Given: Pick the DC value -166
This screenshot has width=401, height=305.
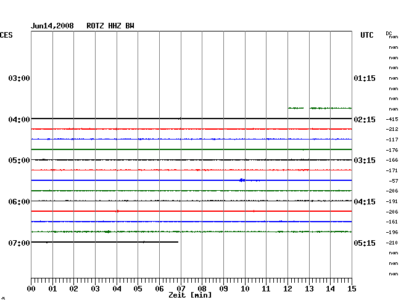Looking at the screenshot, I should coord(392,160).
